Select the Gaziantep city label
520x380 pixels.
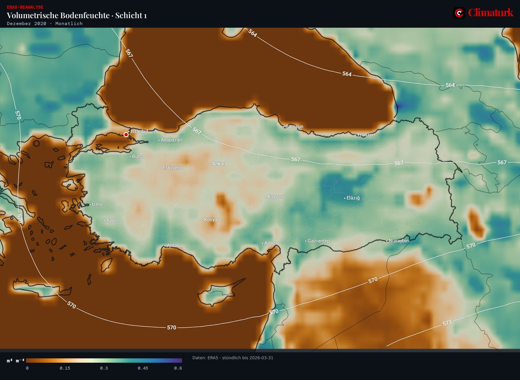coord(319,241)
